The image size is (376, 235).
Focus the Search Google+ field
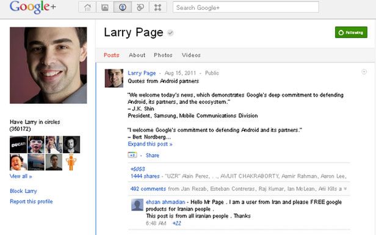[246, 7]
